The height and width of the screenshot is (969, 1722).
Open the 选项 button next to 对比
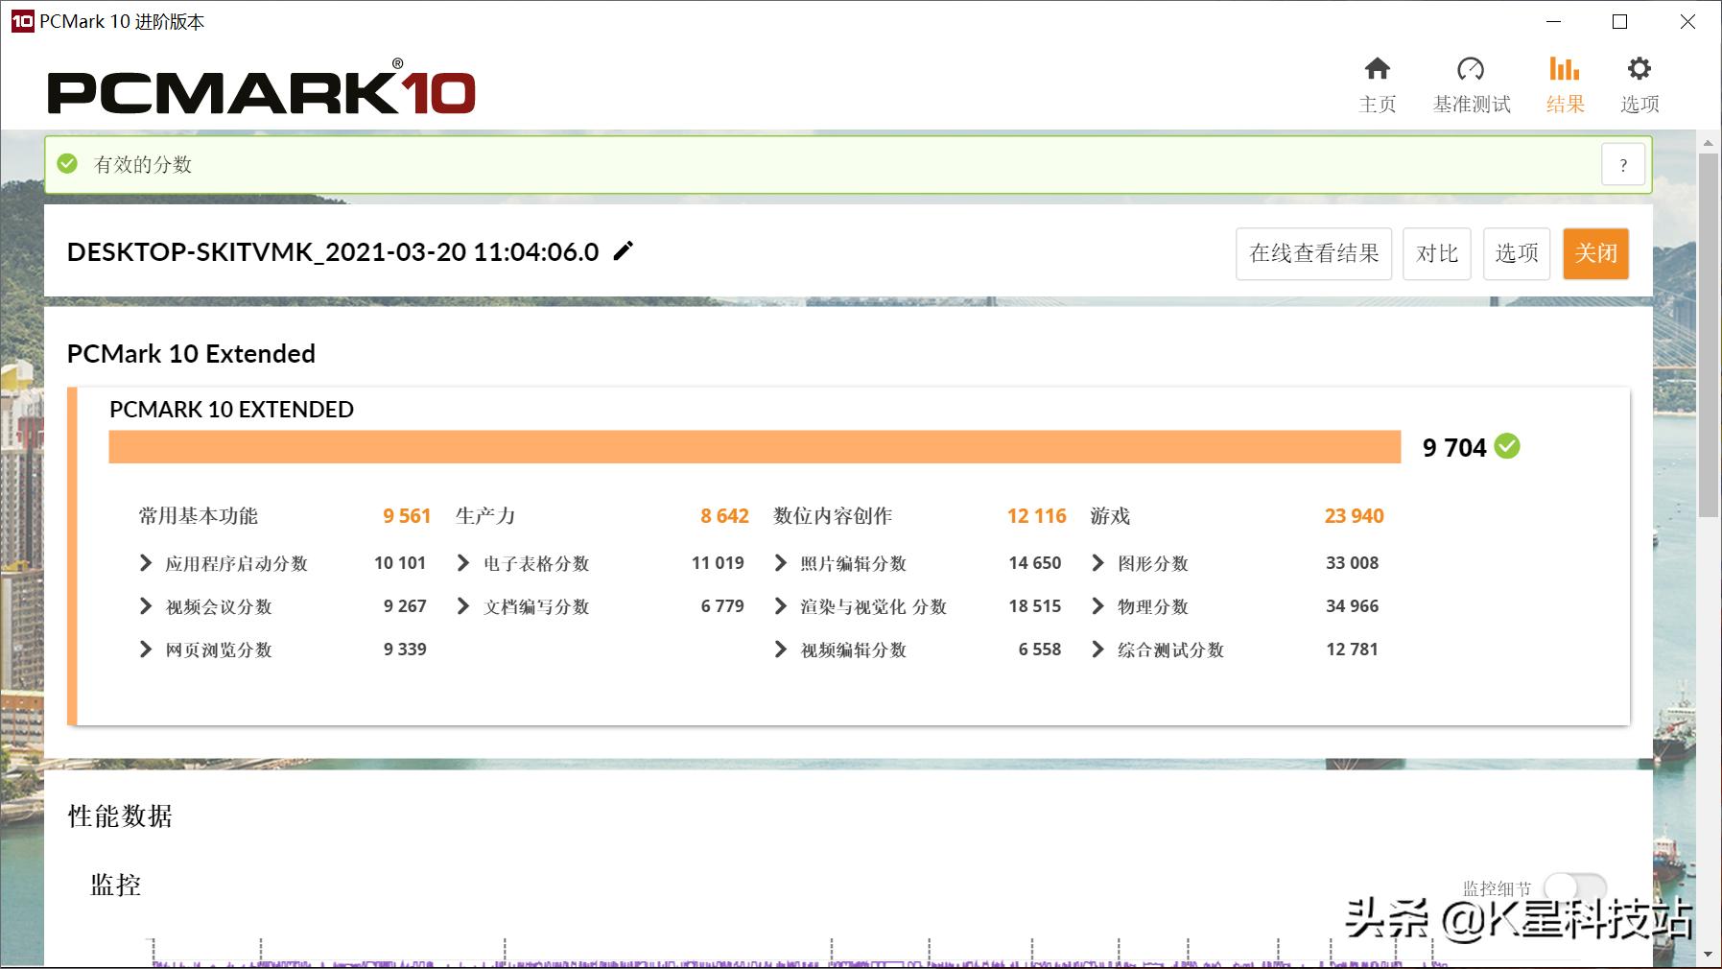(x=1516, y=253)
